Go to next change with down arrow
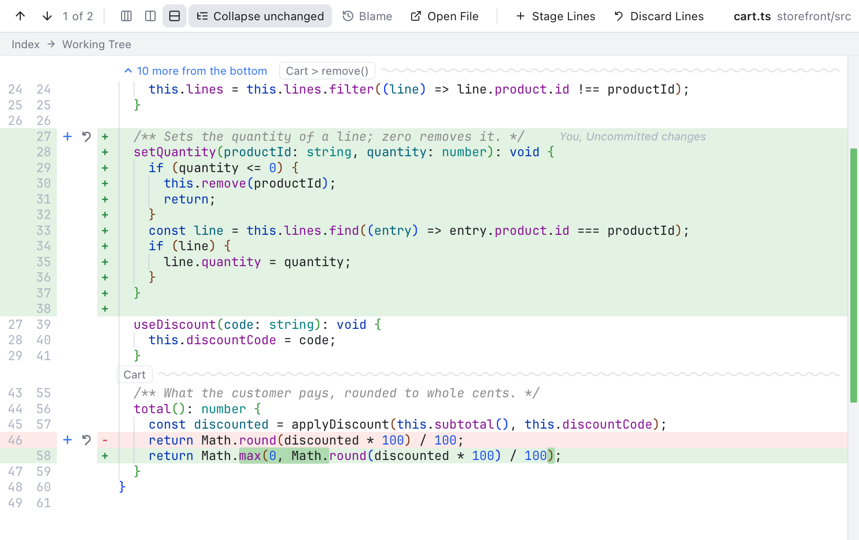Viewport: 859px width, 540px height. tap(47, 16)
